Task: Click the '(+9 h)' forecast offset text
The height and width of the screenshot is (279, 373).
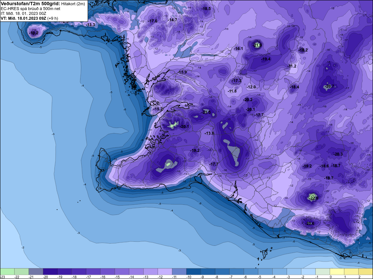Action: [x=53, y=18]
